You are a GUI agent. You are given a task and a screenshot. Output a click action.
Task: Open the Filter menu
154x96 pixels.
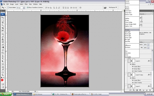coord(26,4)
